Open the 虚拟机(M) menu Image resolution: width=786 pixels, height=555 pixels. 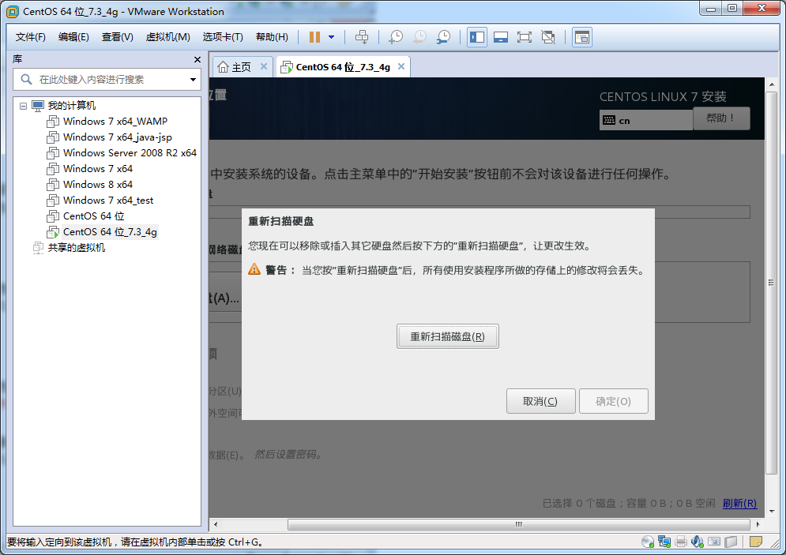167,37
